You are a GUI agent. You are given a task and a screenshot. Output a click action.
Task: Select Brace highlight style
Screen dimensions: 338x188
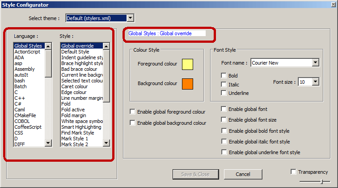click(x=82, y=63)
